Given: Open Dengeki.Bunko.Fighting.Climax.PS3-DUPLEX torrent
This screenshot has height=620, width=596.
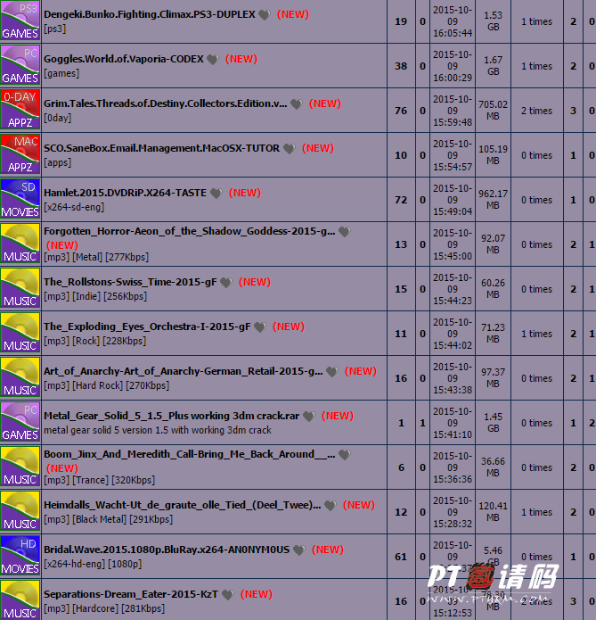Looking at the screenshot, I should pos(150,14).
